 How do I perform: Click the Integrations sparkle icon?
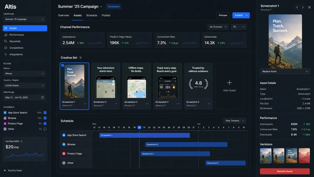click(6, 55)
